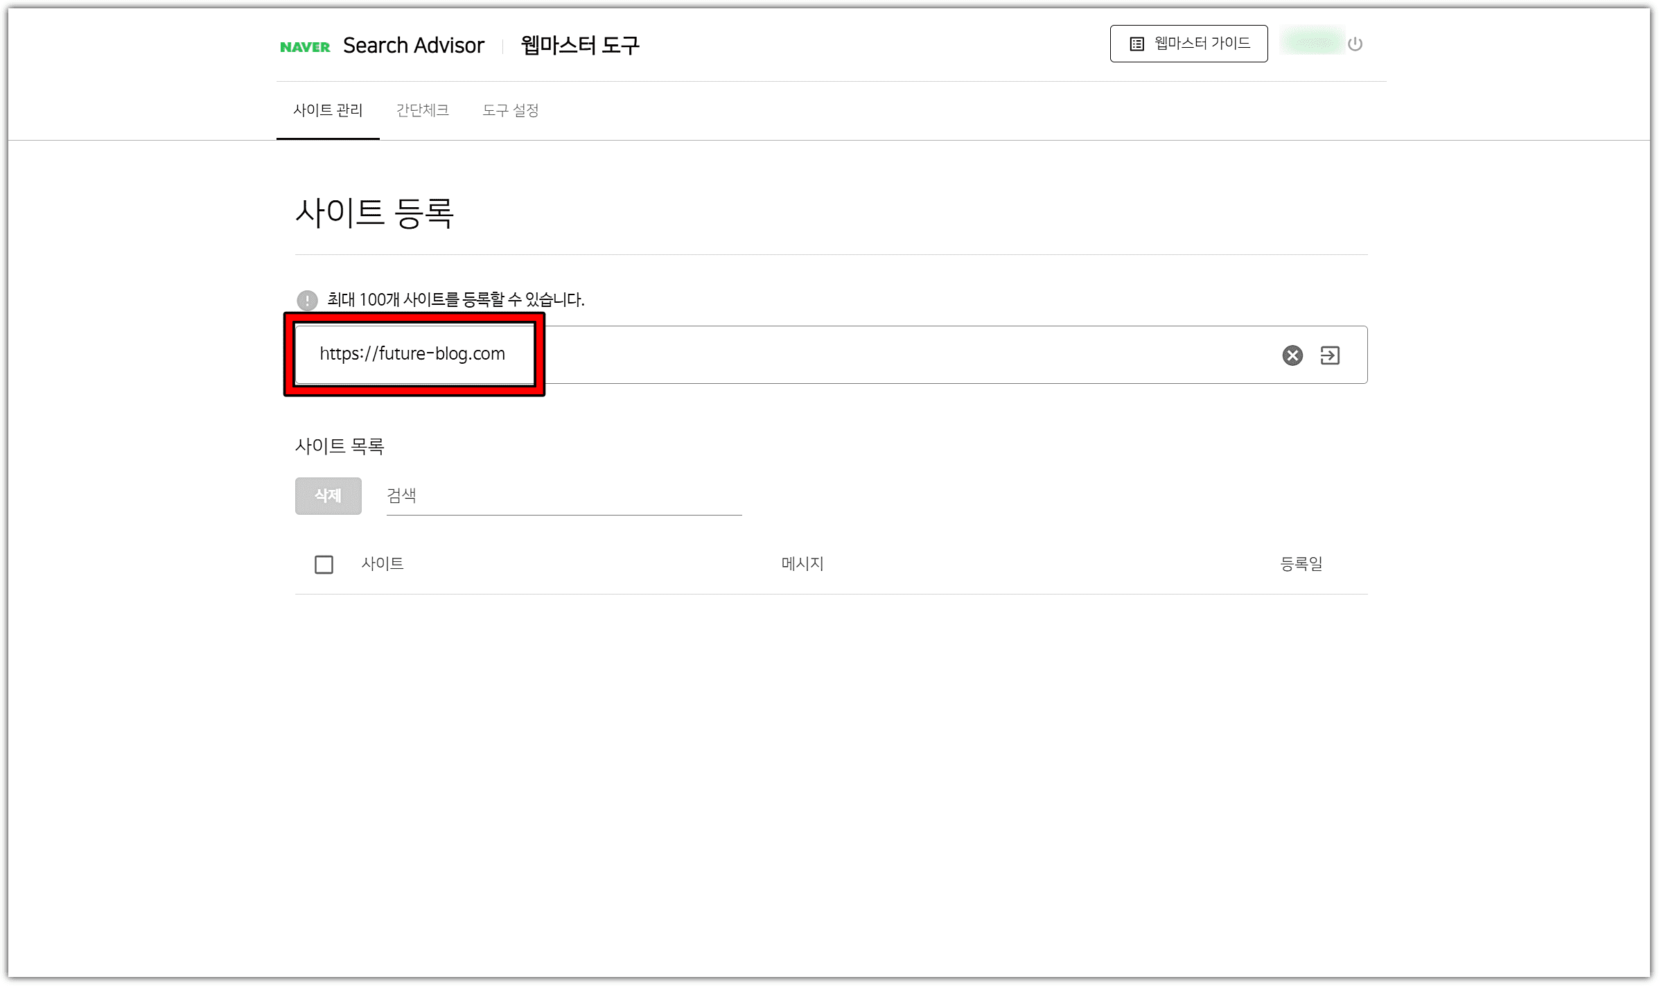Click the guide list icon in 웹마스터 가이드
The image size is (1659, 986).
pyautogui.click(x=1136, y=44)
